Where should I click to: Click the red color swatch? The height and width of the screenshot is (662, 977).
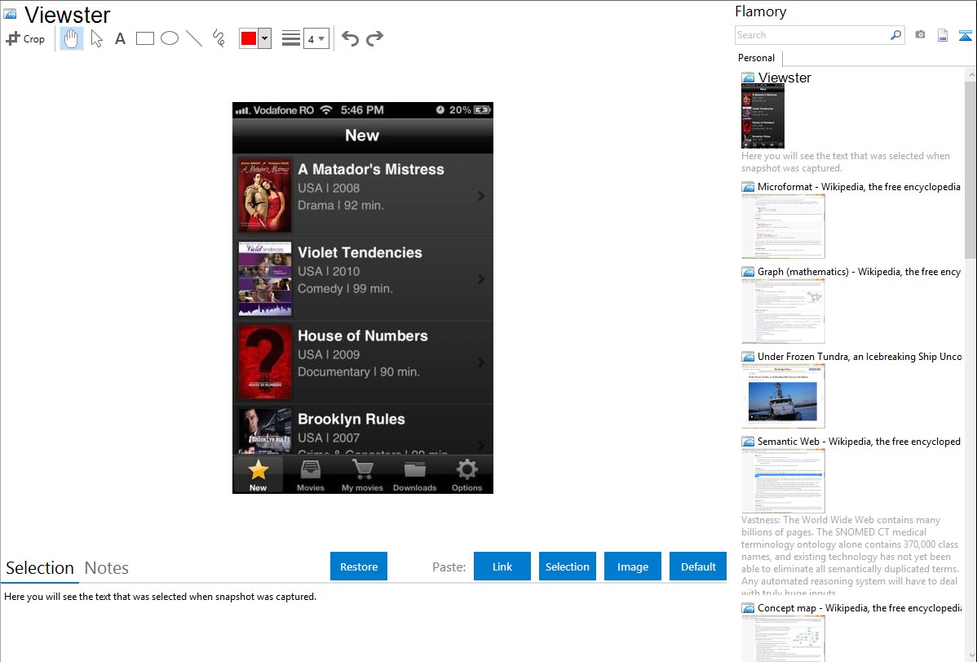coord(249,38)
